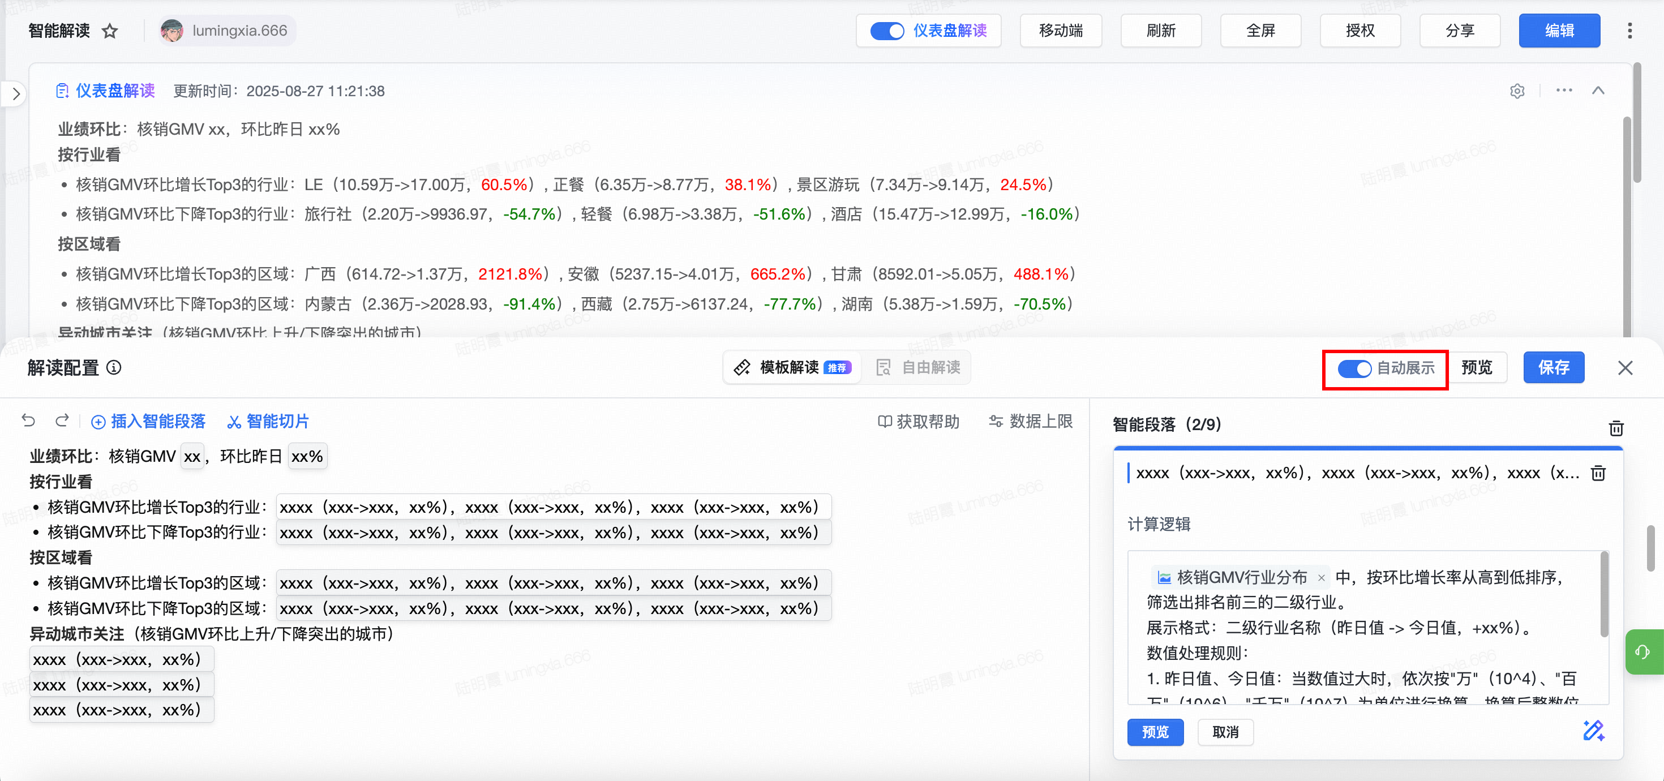The width and height of the screenshot is (1664, 781).
Task: Click the blue 保存 button
Action: coord(1553,367)
